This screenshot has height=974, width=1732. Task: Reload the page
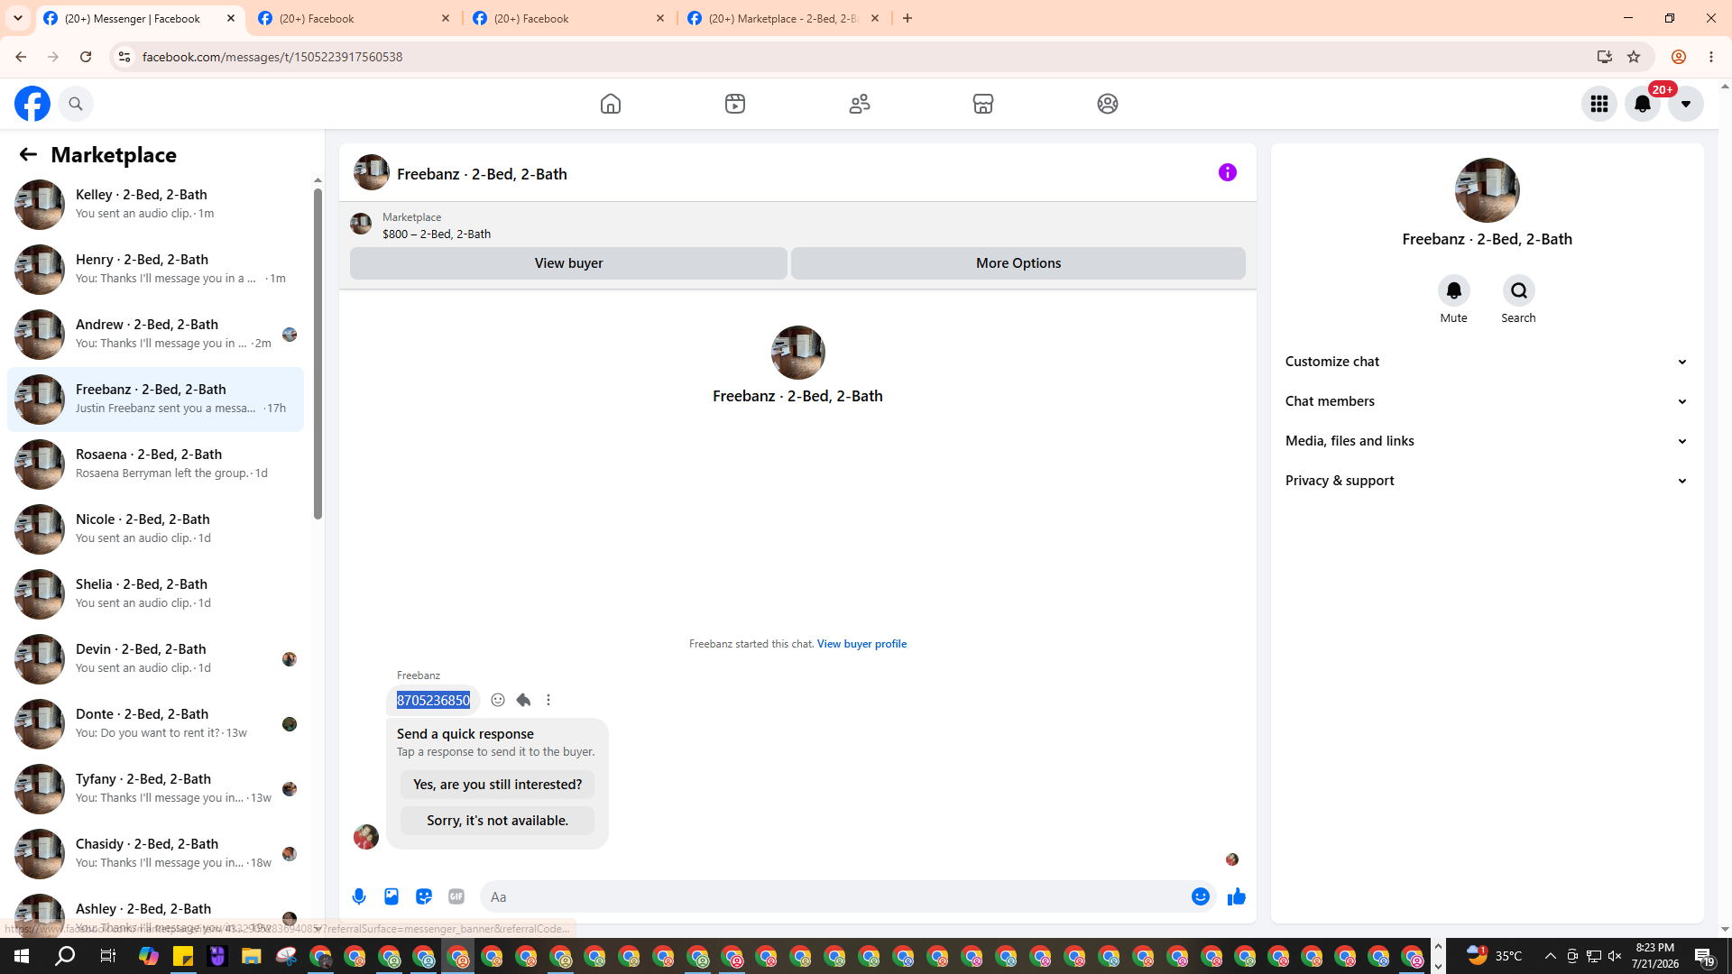pos(86,57)
